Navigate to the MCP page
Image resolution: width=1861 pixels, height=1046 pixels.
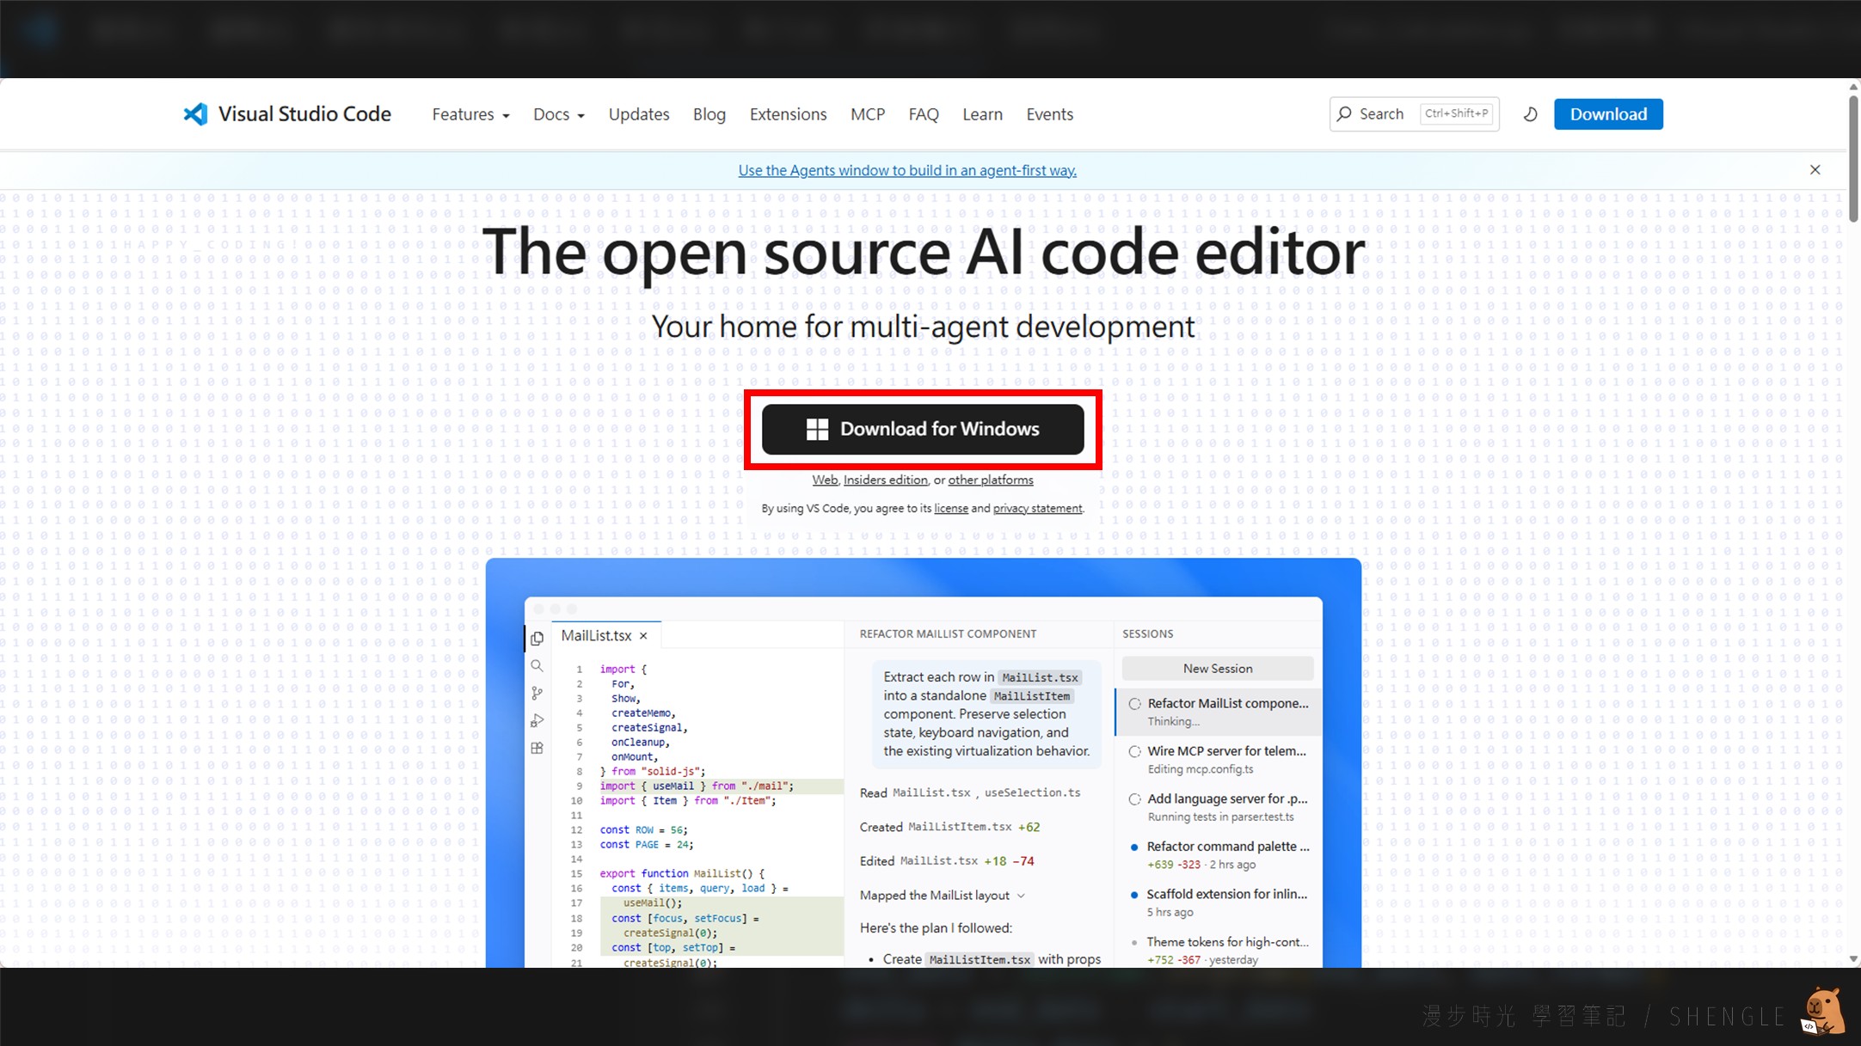point(868,114)
